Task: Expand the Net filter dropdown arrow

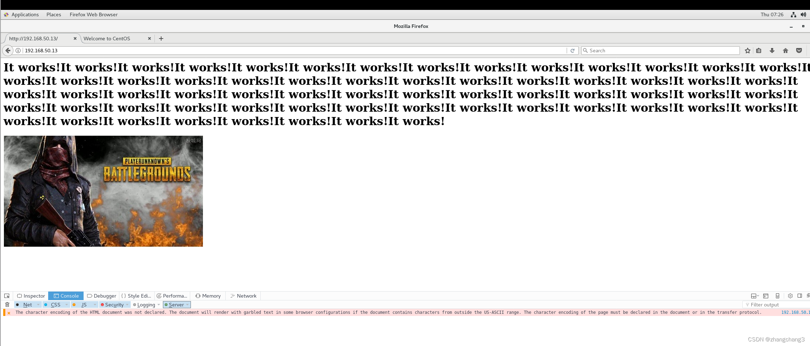Action: [38, 305]
